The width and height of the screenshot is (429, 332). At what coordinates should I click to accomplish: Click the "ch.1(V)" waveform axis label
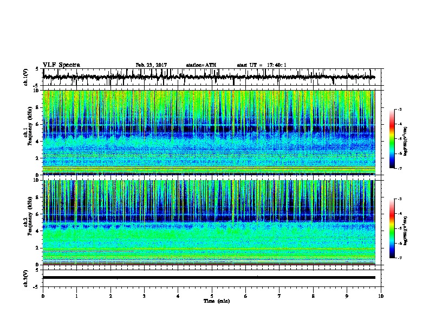[x=26, y=77]
